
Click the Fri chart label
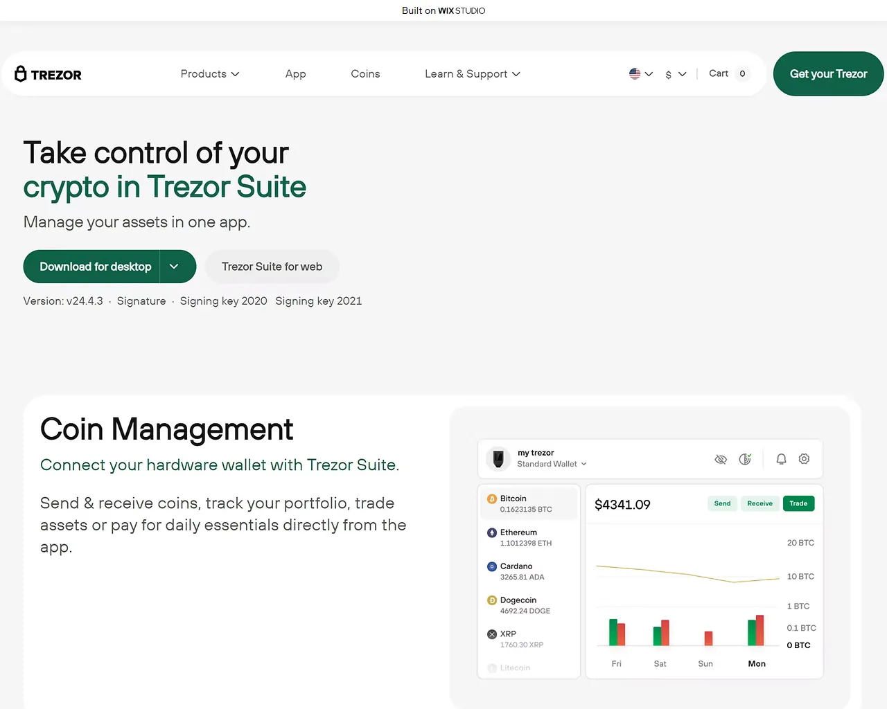pos(617,663)
